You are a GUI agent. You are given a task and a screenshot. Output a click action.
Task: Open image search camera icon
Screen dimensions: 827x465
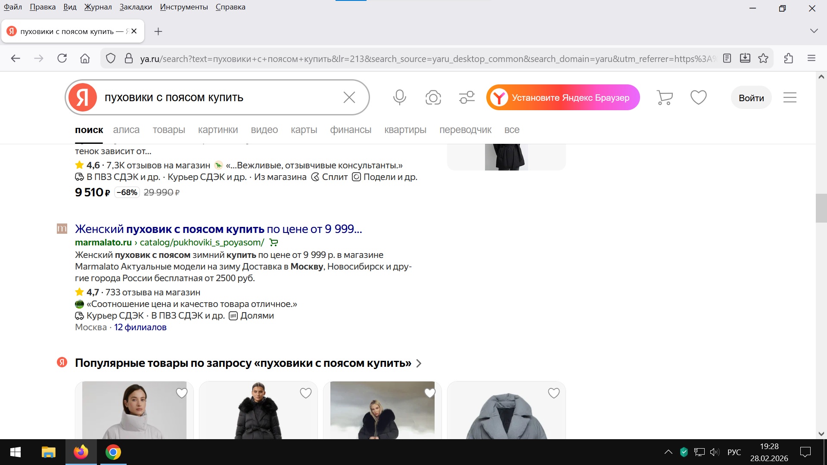pos(433,98)
